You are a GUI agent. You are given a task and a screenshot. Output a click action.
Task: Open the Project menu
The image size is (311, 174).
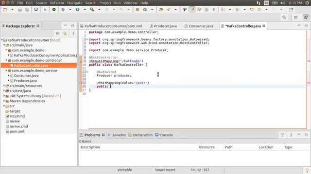coord(105,3)
